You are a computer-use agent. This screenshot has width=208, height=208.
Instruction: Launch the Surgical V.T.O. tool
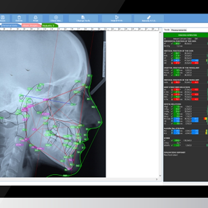(x=116, y=18)
